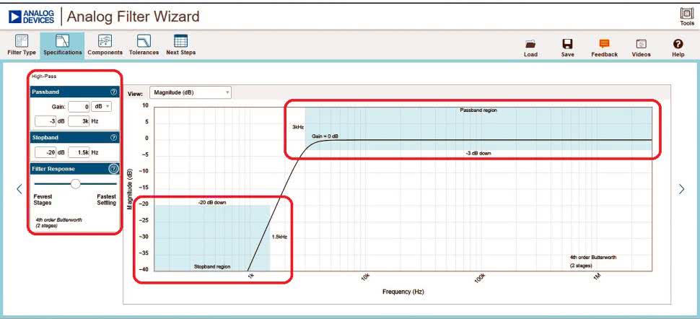700x319 pixels.
Task: Open the Feedback form
Action: pos(604,44)
